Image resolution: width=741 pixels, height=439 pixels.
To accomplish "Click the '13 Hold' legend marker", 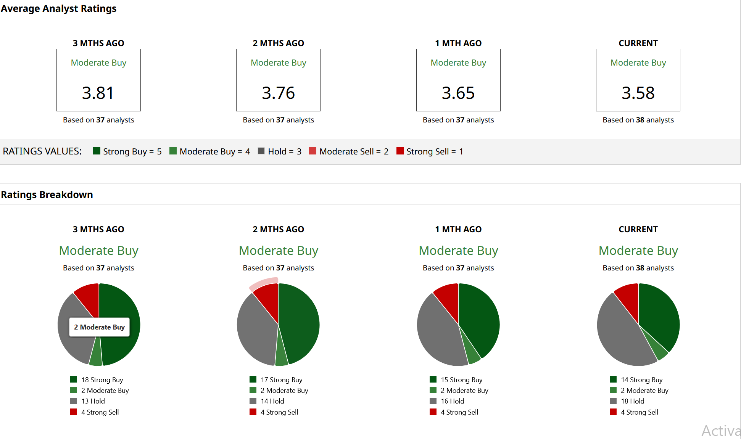I will point(74,401).
